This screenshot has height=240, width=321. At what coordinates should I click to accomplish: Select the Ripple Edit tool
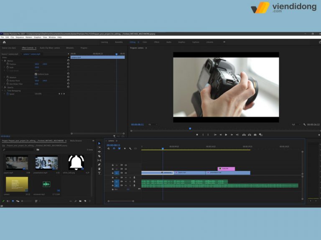(x=99, y=152)
